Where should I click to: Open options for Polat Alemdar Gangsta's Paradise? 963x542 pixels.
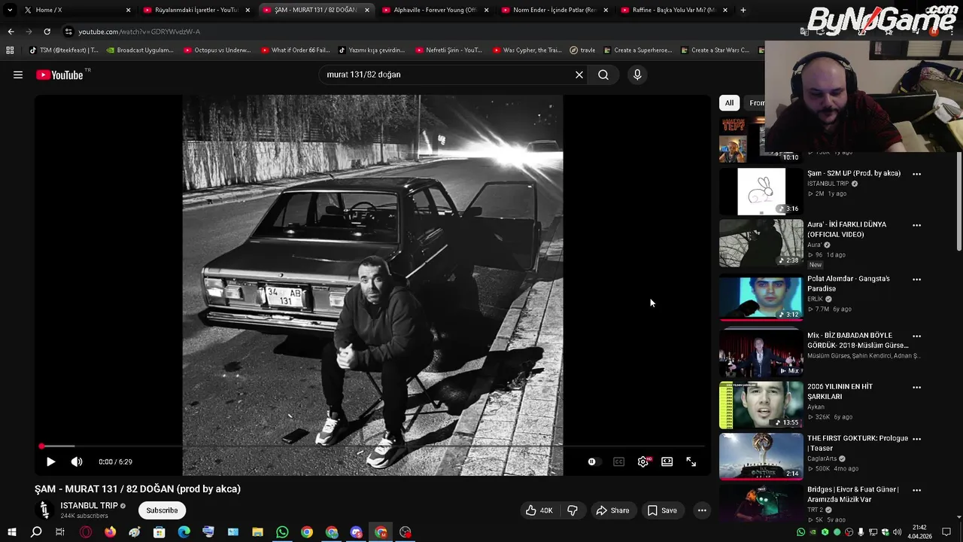pos(916,279)
